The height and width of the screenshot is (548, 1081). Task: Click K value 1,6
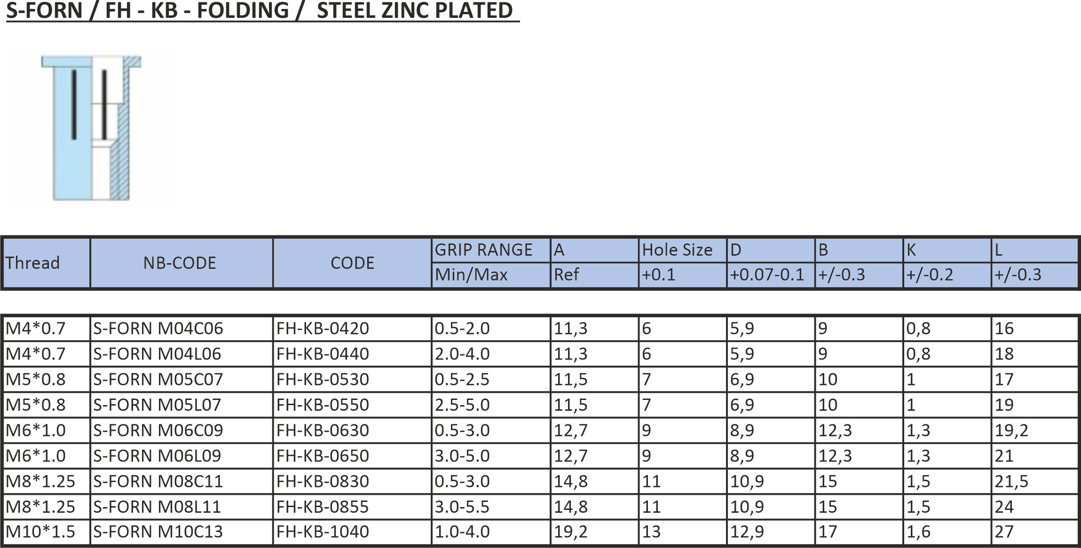[x=947, y=532]
